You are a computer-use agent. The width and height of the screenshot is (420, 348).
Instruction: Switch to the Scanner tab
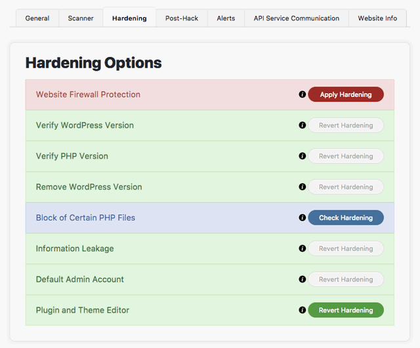(81, 18)
